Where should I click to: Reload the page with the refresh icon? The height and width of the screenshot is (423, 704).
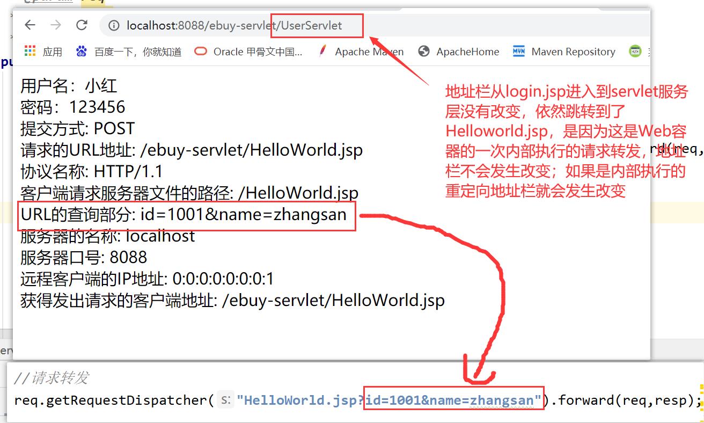point(82,25)
